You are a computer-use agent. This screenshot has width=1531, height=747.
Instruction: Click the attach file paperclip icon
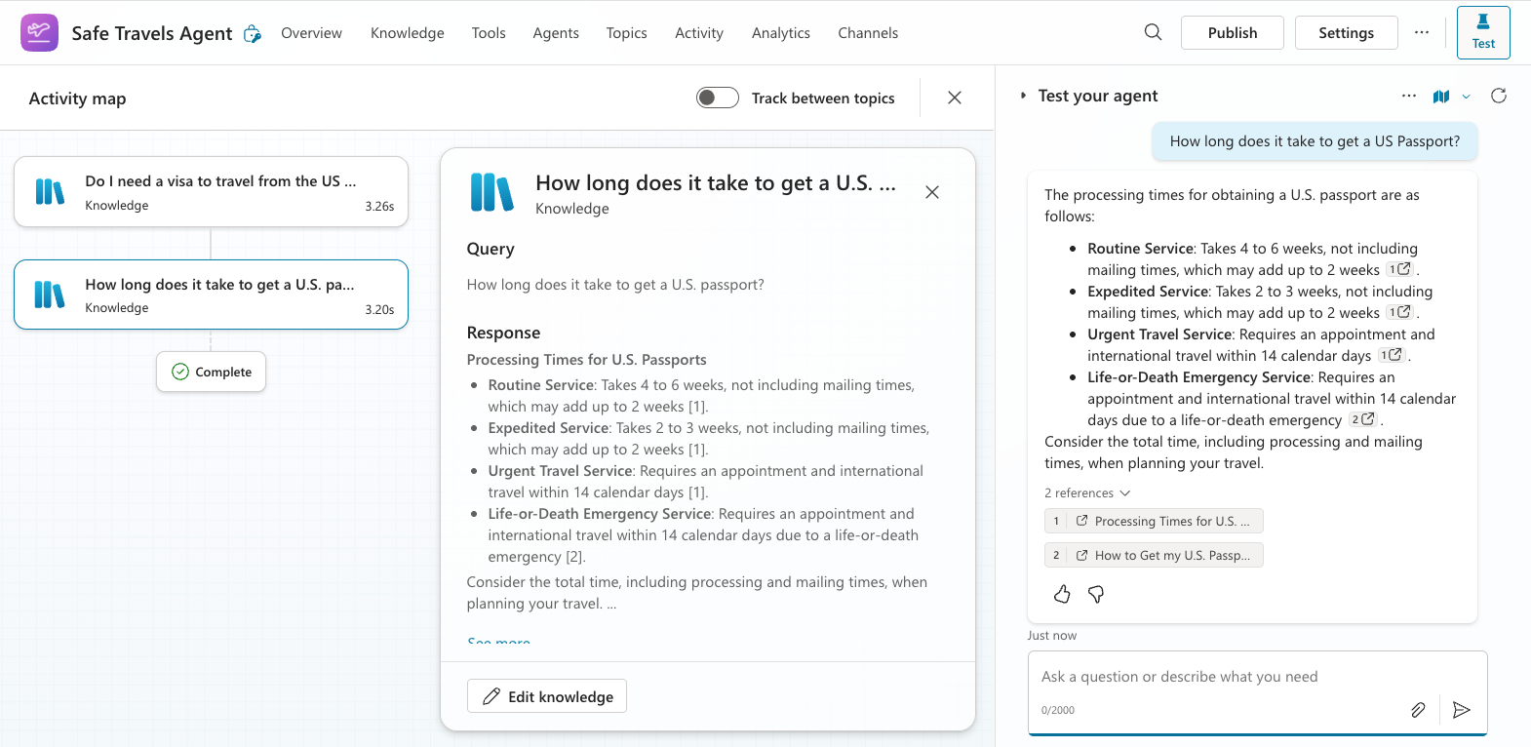pyautogui.click(x=1418, y=710)
